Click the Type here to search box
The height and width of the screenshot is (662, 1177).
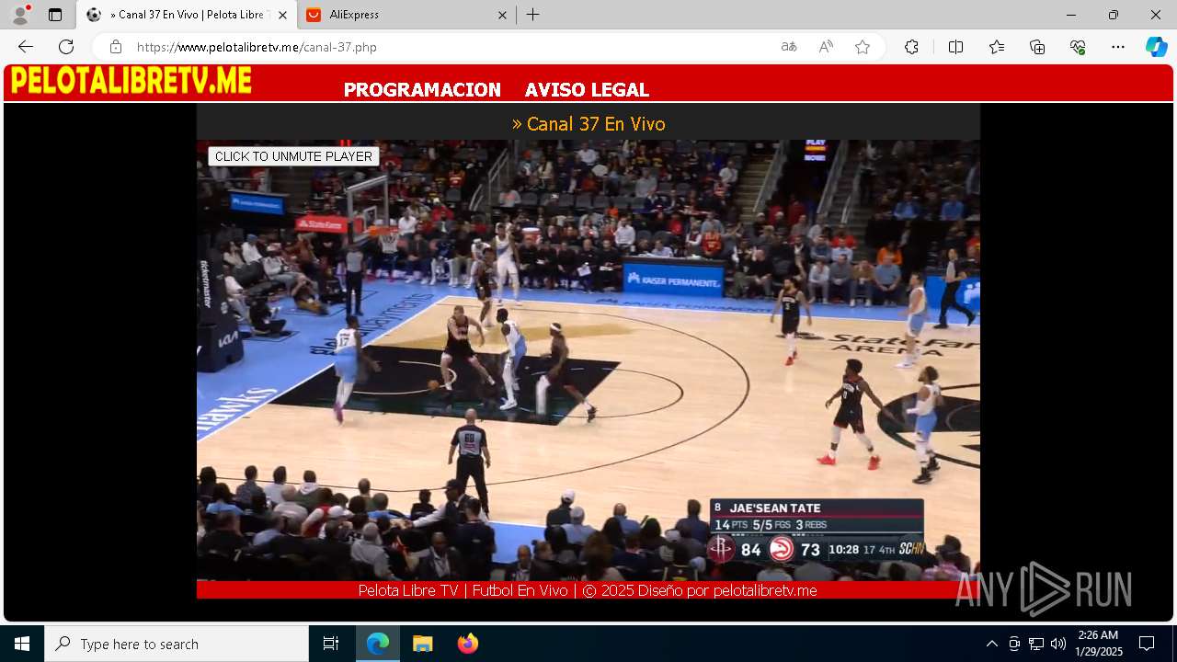[x=177, y=644]
